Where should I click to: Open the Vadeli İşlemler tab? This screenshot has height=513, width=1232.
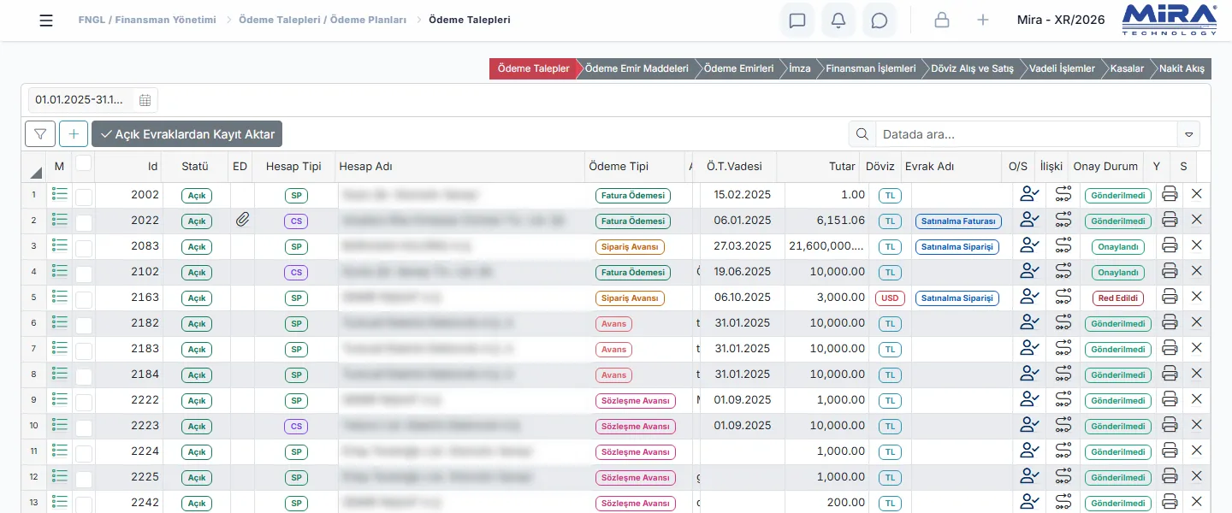pos(1062,68)
